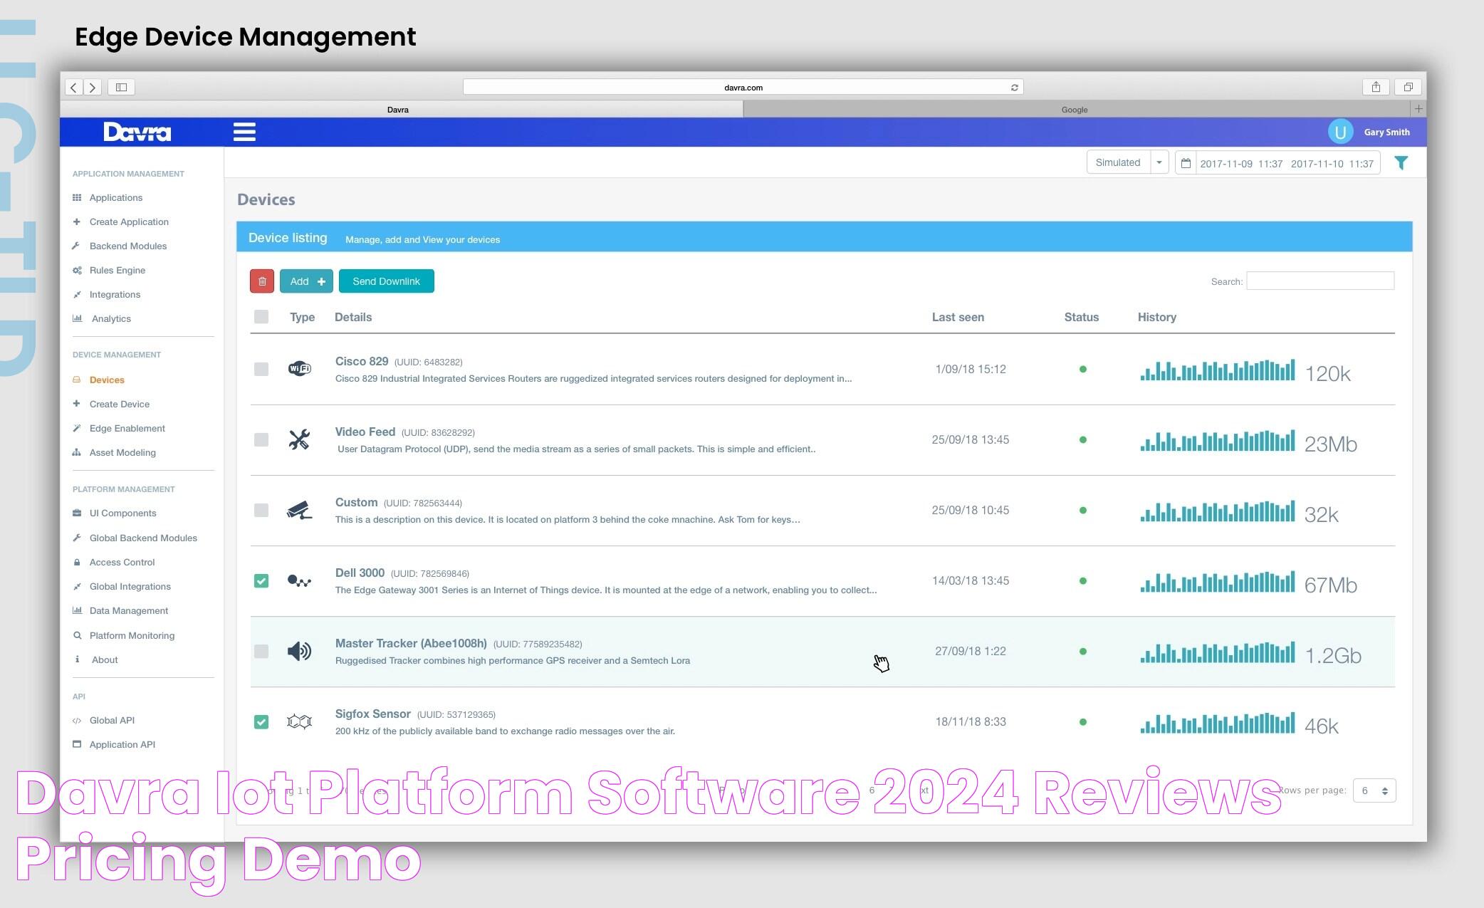Click the history chart for Cisco 829
This screenshot has width=1484, height=908.
(1218, 370)
